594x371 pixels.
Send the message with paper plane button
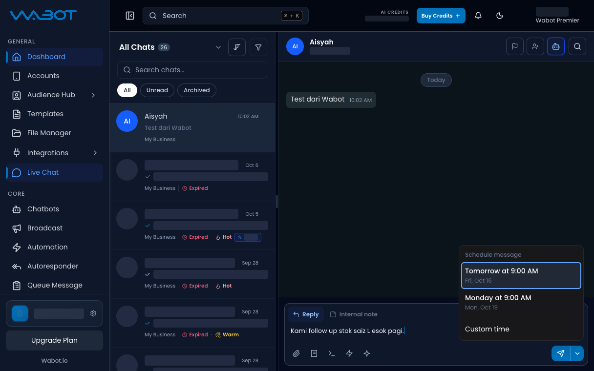561,353
